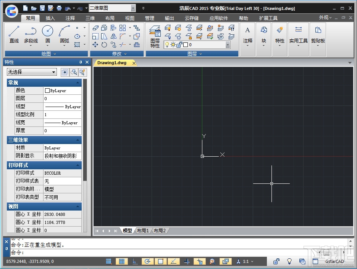Switch to the 布局1 layout tab
This screenshot has height=269, width=357.
[x=143, y=230]
